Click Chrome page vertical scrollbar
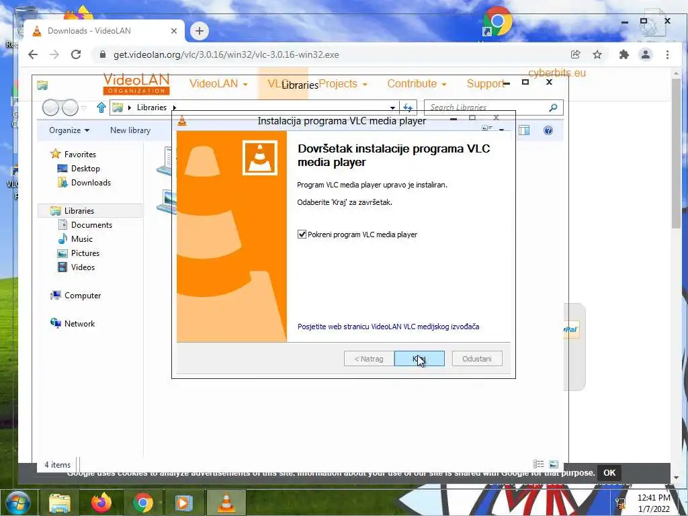 pos(676,153)
